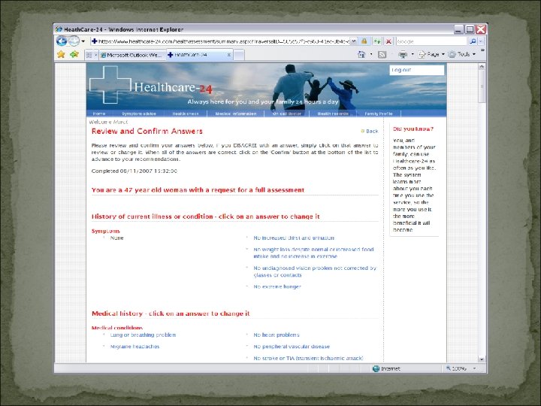Click 'No stroke or TIA' answer
The height and width of the screenshot is (406, 541).
[308, 359]
